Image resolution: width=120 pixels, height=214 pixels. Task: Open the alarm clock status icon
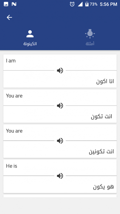pos(72,4)
